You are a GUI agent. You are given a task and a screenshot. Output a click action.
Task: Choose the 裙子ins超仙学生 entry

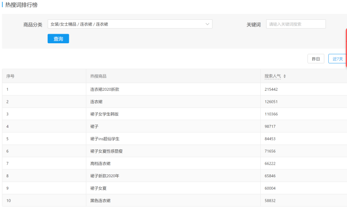(105, 139)
